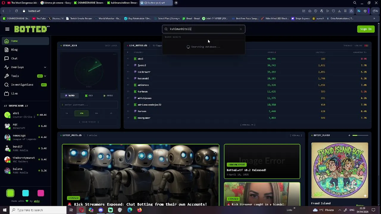Image resolution: width=381 pixels, height=214 pixels.
Task: Select Rumble platform in Stream Scan
Action: point(108,96)
